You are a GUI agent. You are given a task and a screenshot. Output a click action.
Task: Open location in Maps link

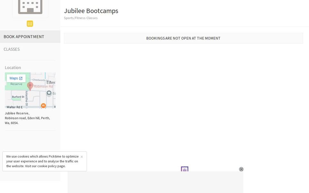pos(16,78)
